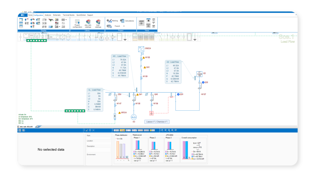315x177 pixels.
Task: Click the Calculations settings icon
Action: [x=122, y=21]
